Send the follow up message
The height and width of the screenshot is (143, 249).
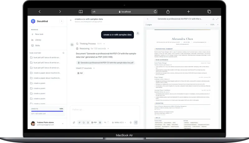[136, 122]
